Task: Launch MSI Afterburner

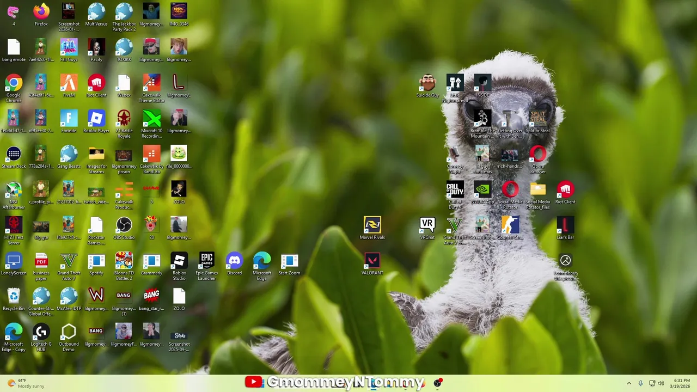Action: pos(14,195)
